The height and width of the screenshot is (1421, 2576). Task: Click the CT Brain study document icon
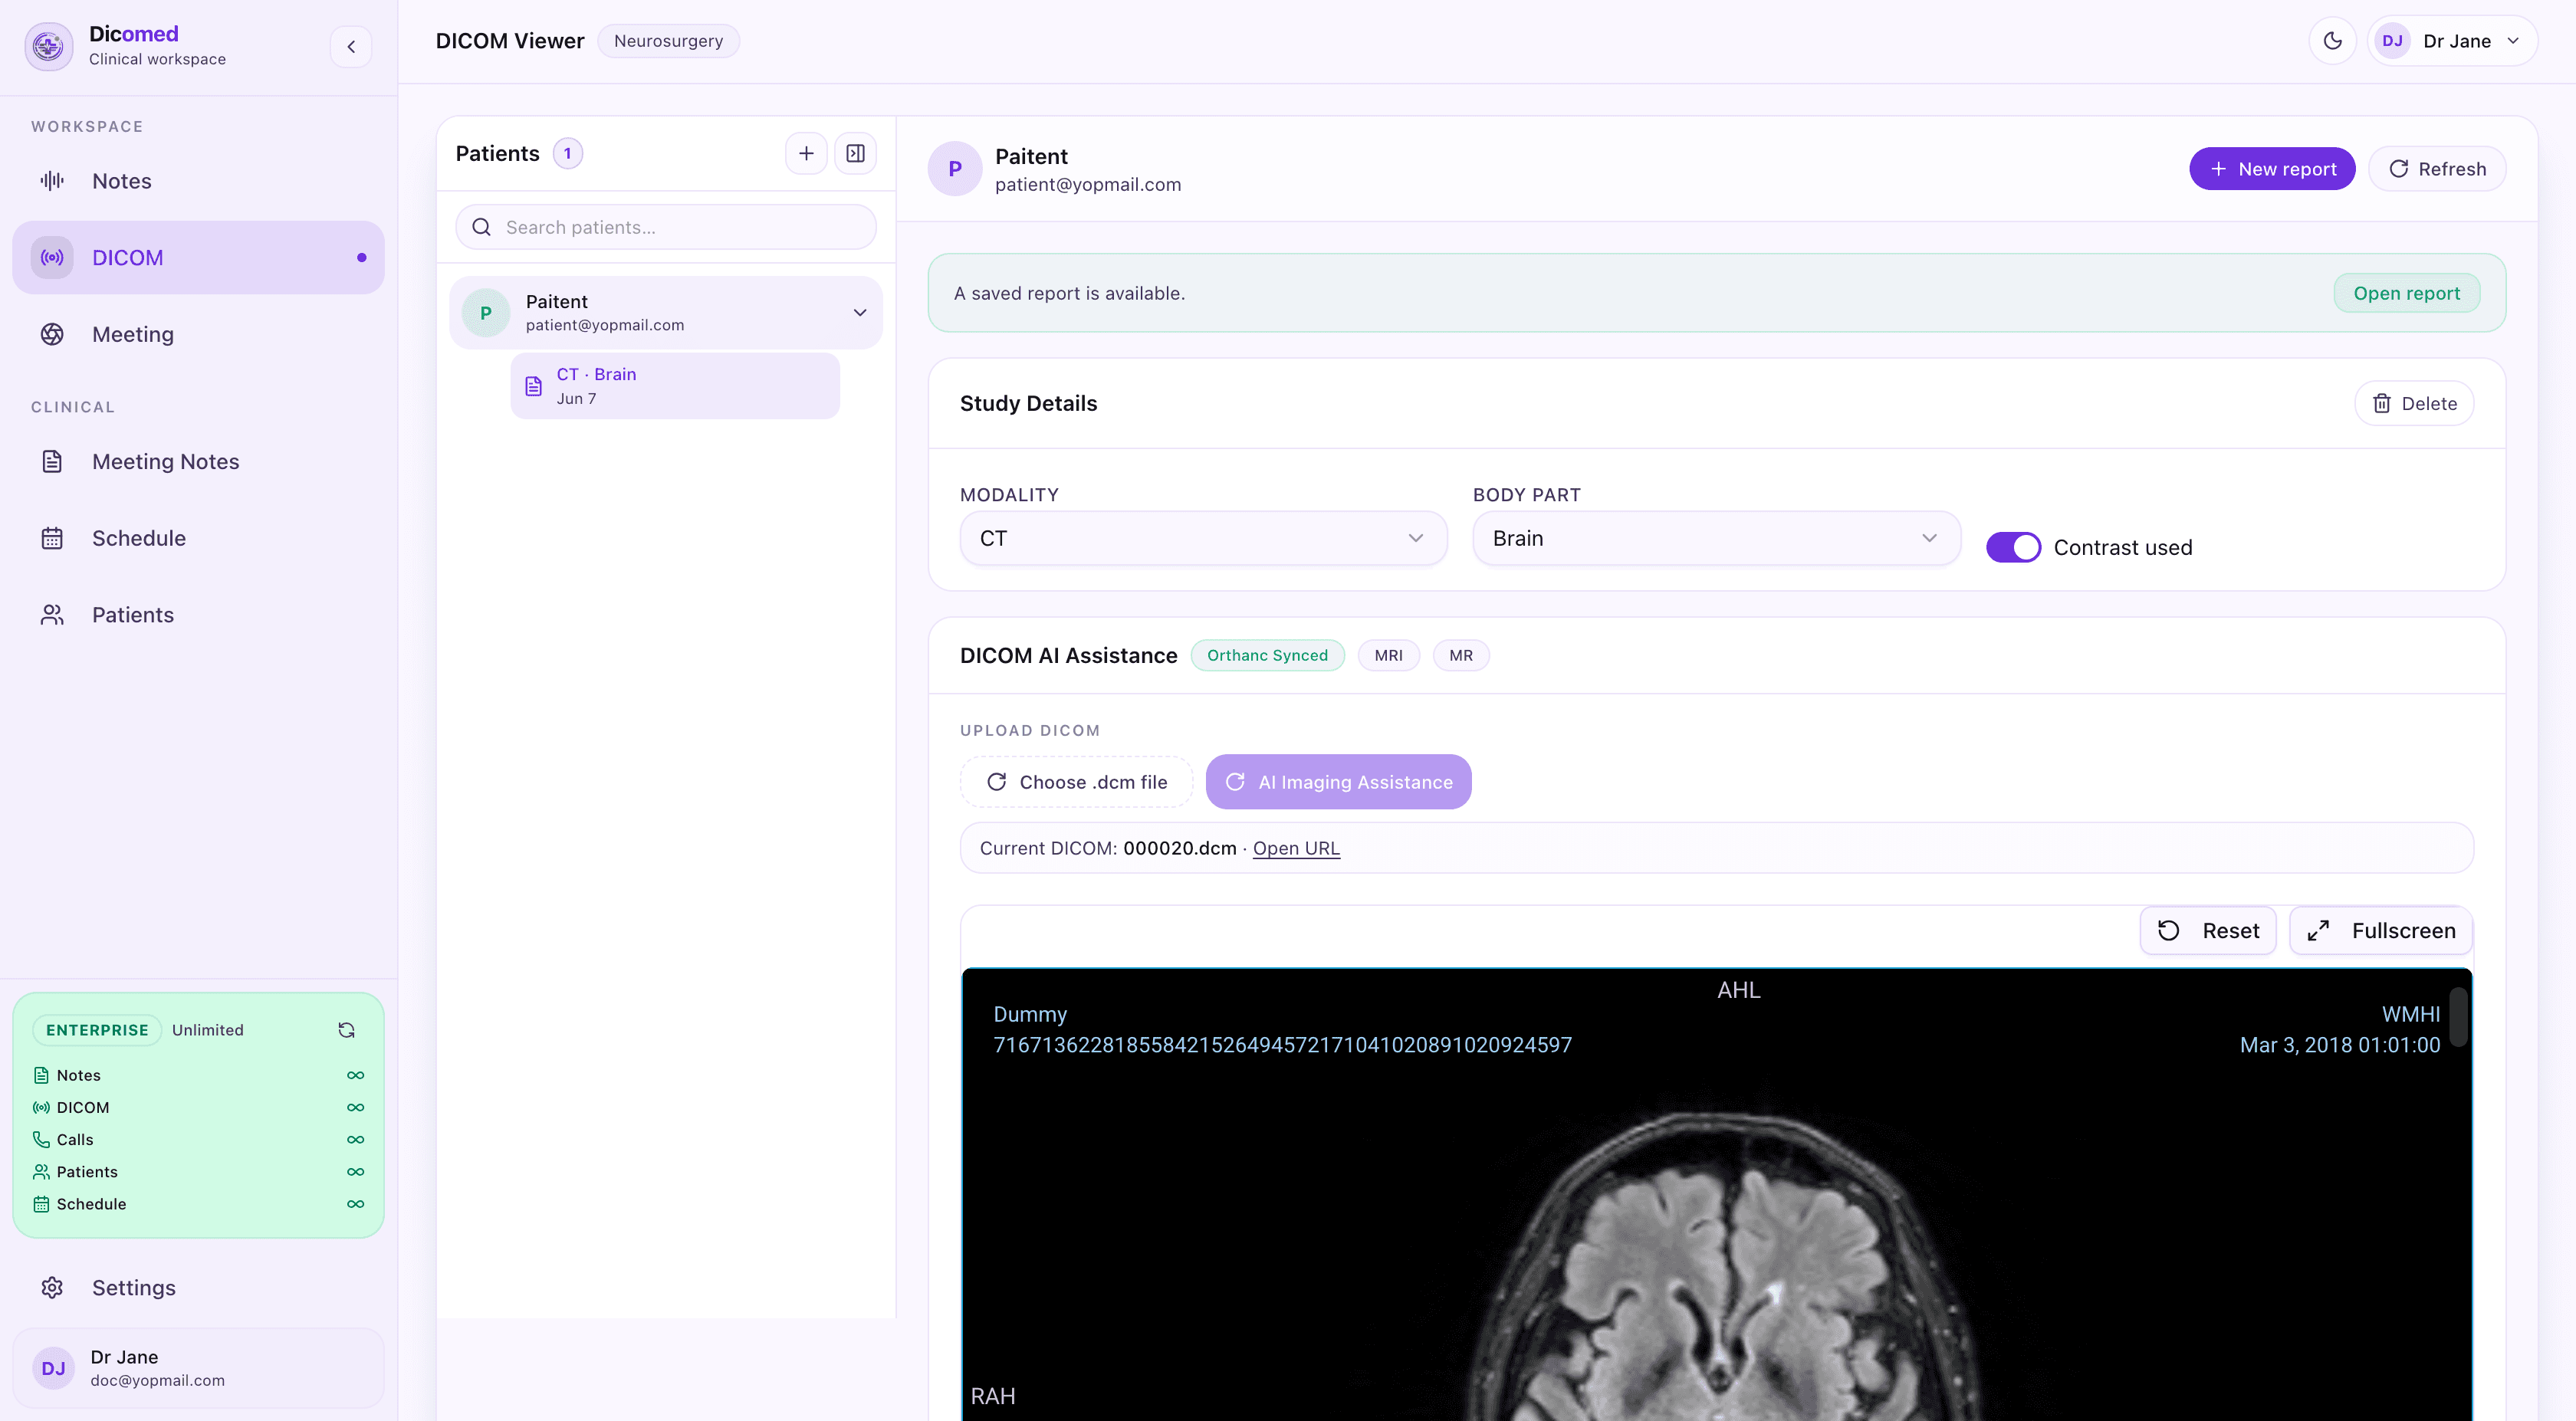pos(534,385)
